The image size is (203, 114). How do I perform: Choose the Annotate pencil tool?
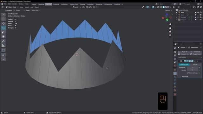3,41
